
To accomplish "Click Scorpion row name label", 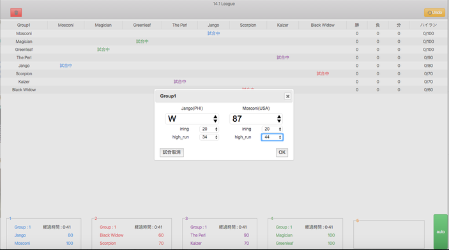I will coord(24,73).
